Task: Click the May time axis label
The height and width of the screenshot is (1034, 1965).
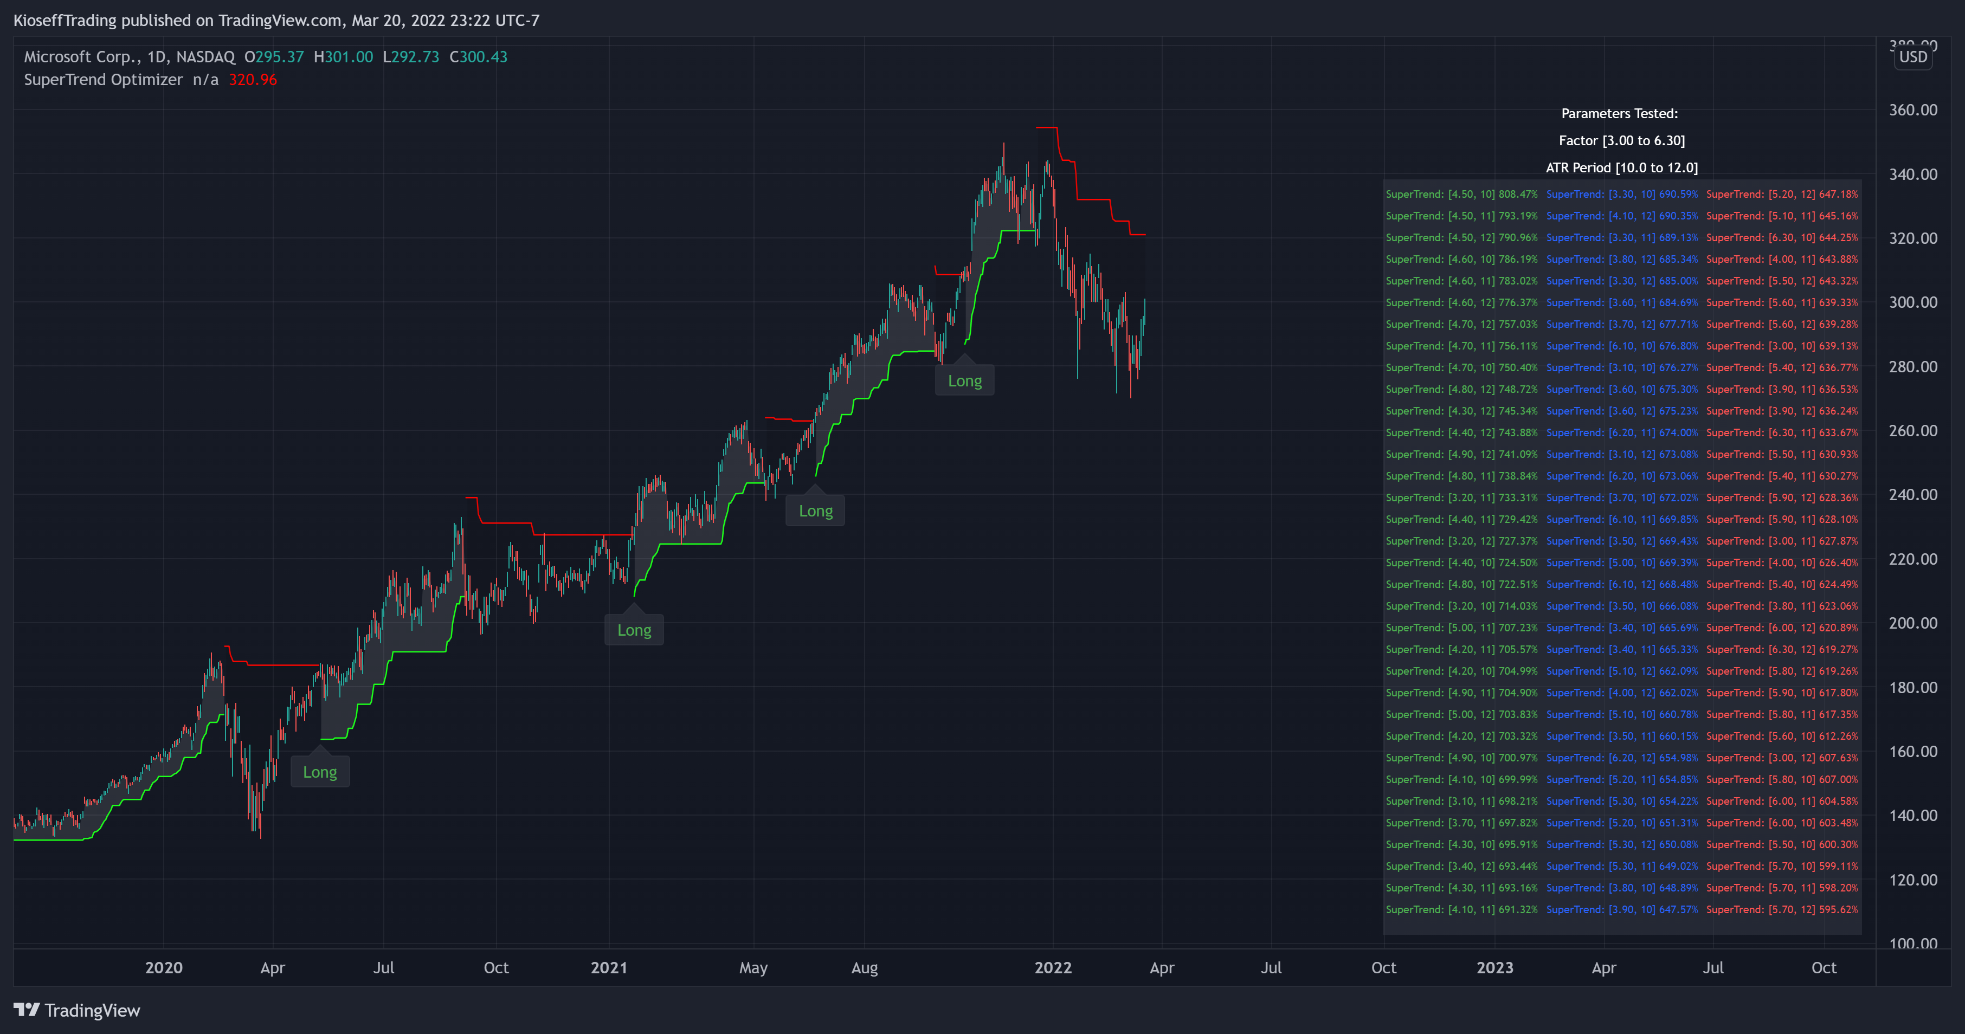Action: [753, 968]
